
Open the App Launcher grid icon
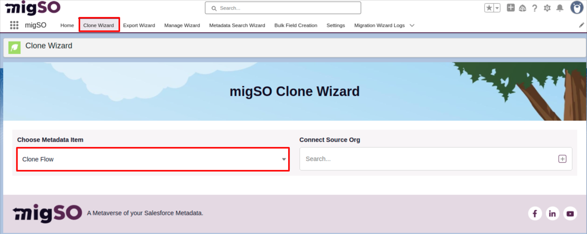pos(14,25)
